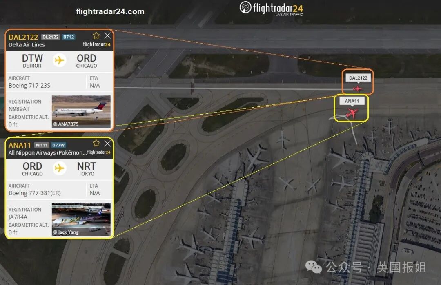Click the flightradar24 logo at top
This screenshot has width=441, height=285.
tap(271, 9)
